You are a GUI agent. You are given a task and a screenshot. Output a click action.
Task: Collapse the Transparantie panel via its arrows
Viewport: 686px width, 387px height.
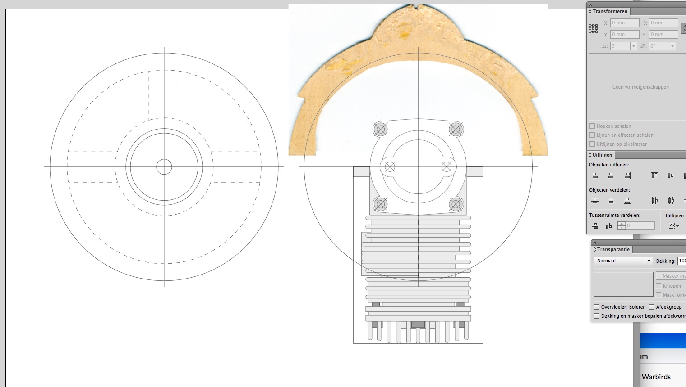[594, 249]
